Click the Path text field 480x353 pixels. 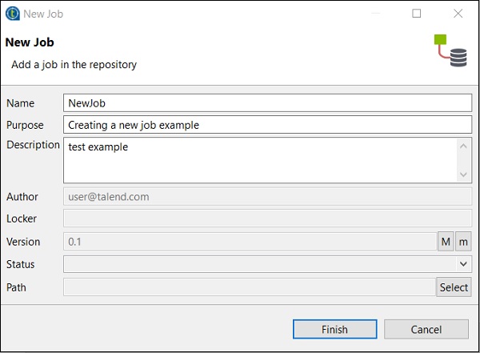(249, 287)
